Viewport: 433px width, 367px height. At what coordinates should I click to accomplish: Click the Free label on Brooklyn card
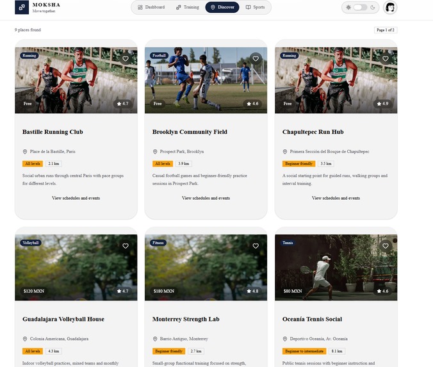158,104
